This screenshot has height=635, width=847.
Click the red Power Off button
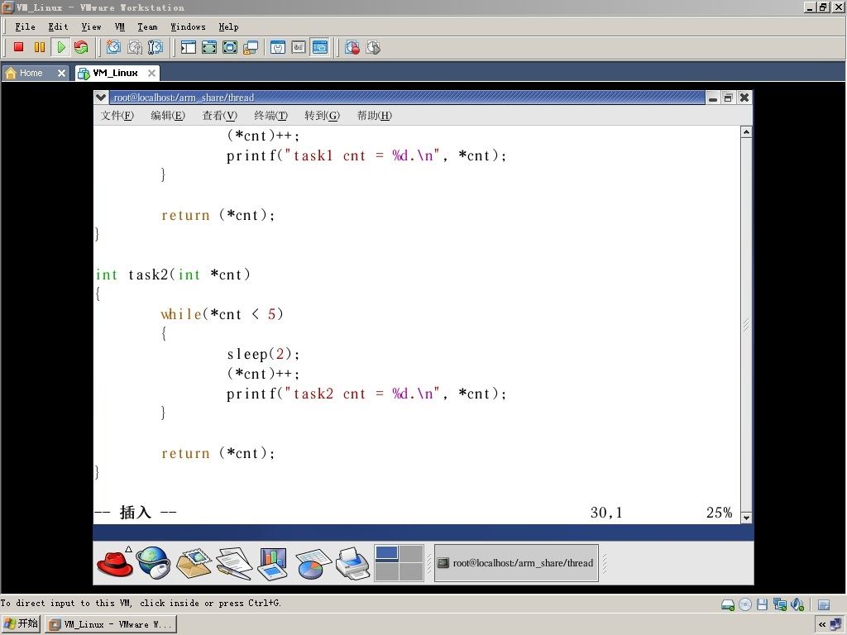coord(19,47)
